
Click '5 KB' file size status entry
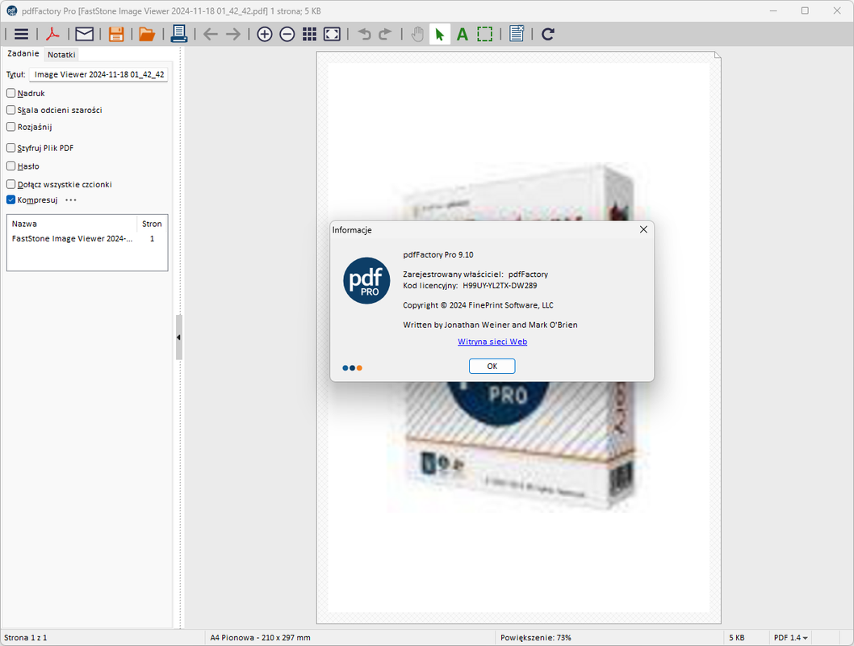(x=736, y=637)
